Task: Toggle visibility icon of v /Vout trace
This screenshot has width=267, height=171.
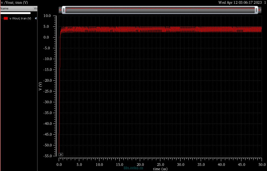Action: click(36, 18)
